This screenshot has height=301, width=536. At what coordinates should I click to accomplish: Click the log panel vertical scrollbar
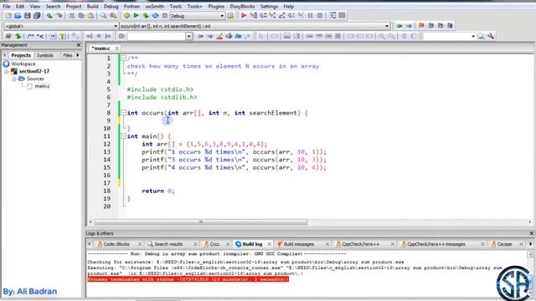[x=530, y=273]
